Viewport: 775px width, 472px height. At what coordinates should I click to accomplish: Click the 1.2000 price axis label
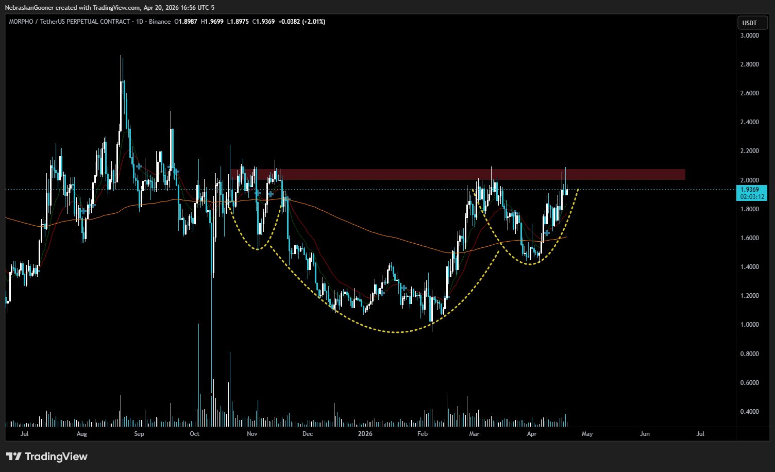(749, 296)
